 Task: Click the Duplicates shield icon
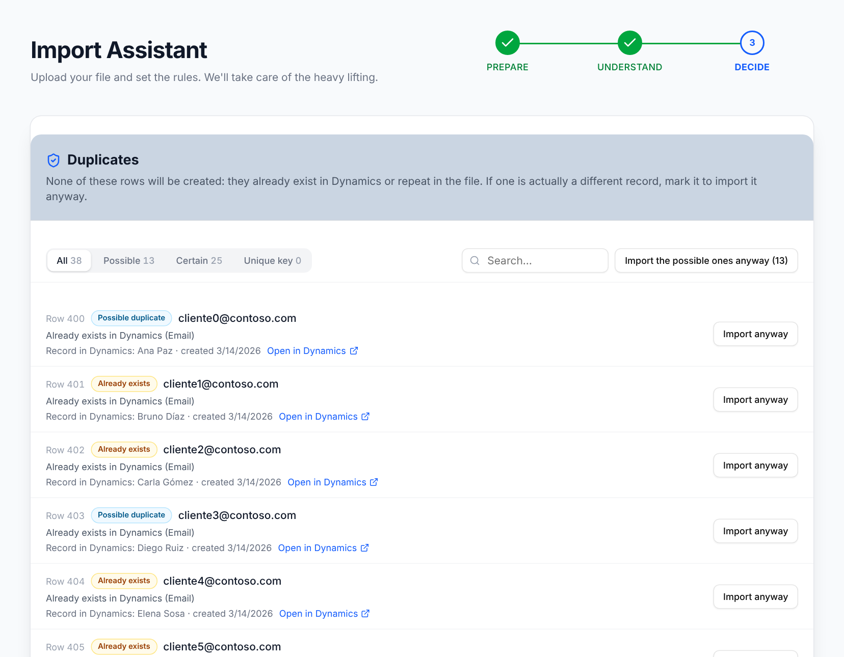click(54, 160)
